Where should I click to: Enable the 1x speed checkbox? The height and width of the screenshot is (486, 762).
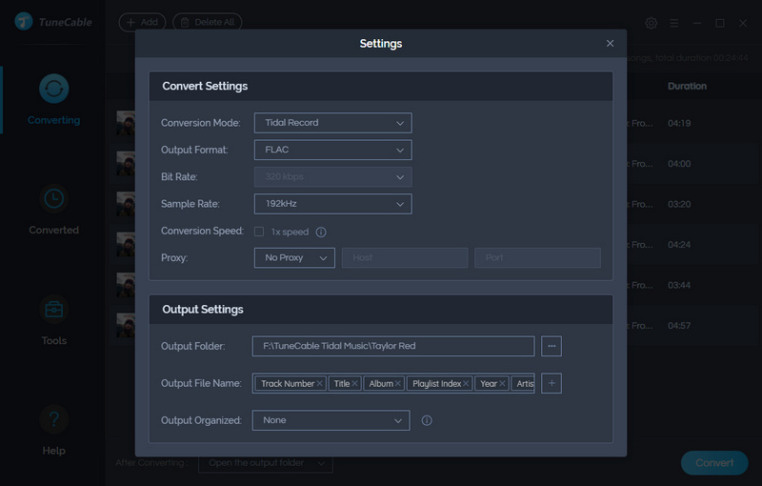pos(259,232)
